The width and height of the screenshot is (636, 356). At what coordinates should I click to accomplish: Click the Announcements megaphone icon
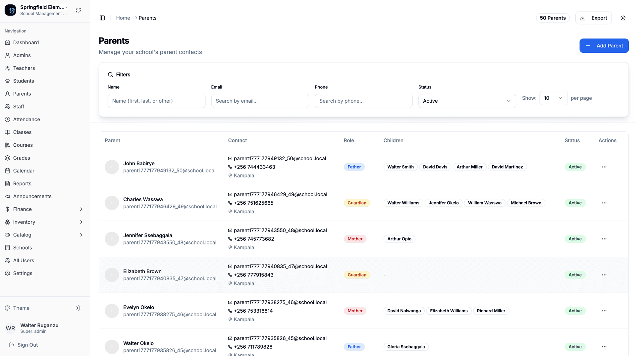pos(8,196)
